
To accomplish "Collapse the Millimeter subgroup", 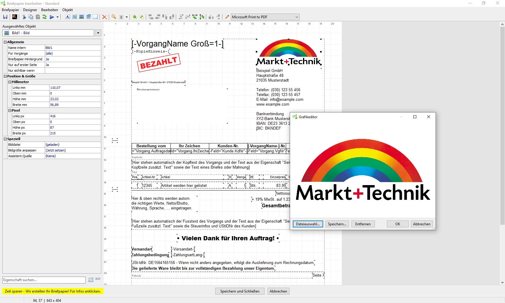I will 10,82.
